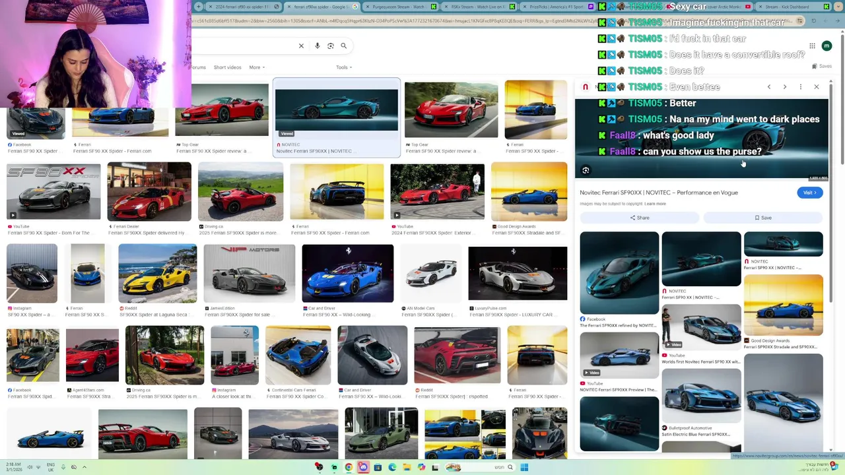Screen dimensions: 845x475
Task: Open Reddit SF90XX Spider at Laguna Seca image
Action: pos(157,274)
